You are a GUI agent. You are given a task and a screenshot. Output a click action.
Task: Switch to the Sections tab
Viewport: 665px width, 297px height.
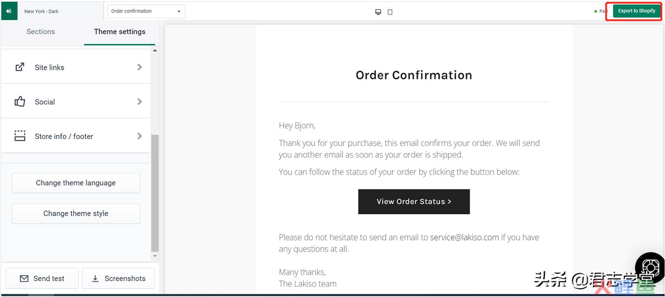(41, 32)
